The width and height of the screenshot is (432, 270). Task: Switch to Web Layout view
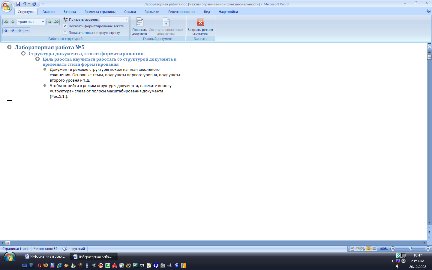363,249
